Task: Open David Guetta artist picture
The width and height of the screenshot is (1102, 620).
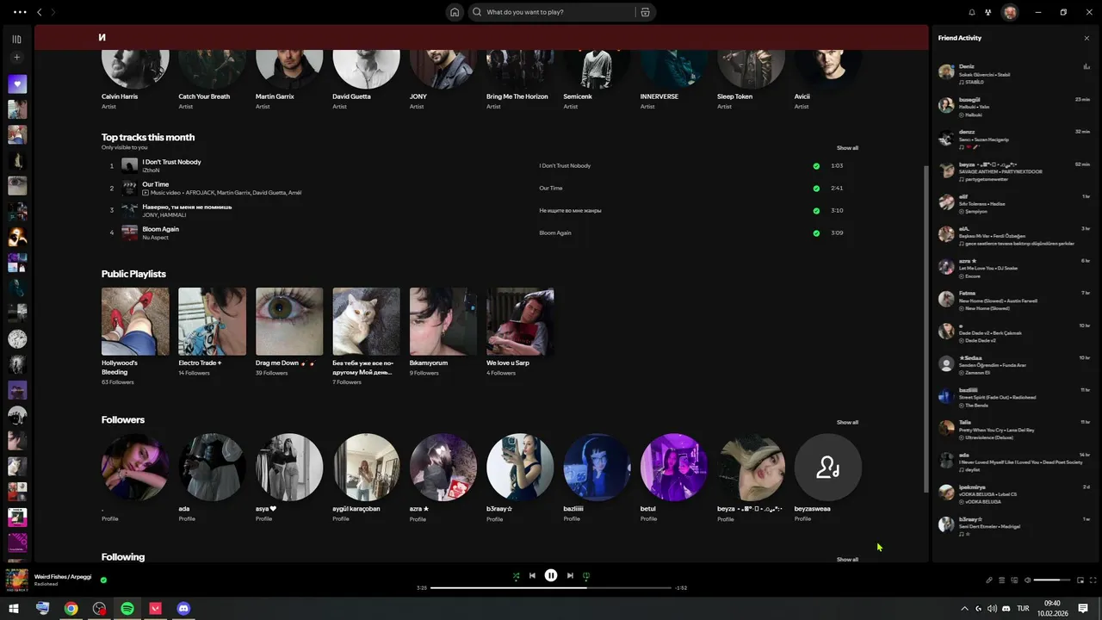Action: 366,69
